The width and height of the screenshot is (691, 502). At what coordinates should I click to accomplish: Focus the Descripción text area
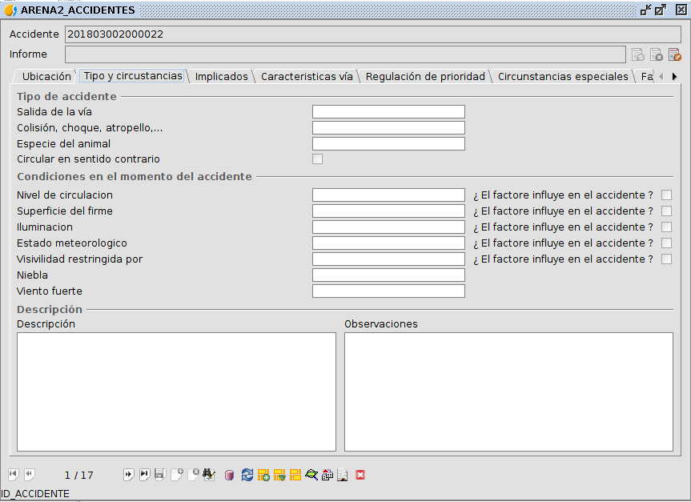[176, 392]
